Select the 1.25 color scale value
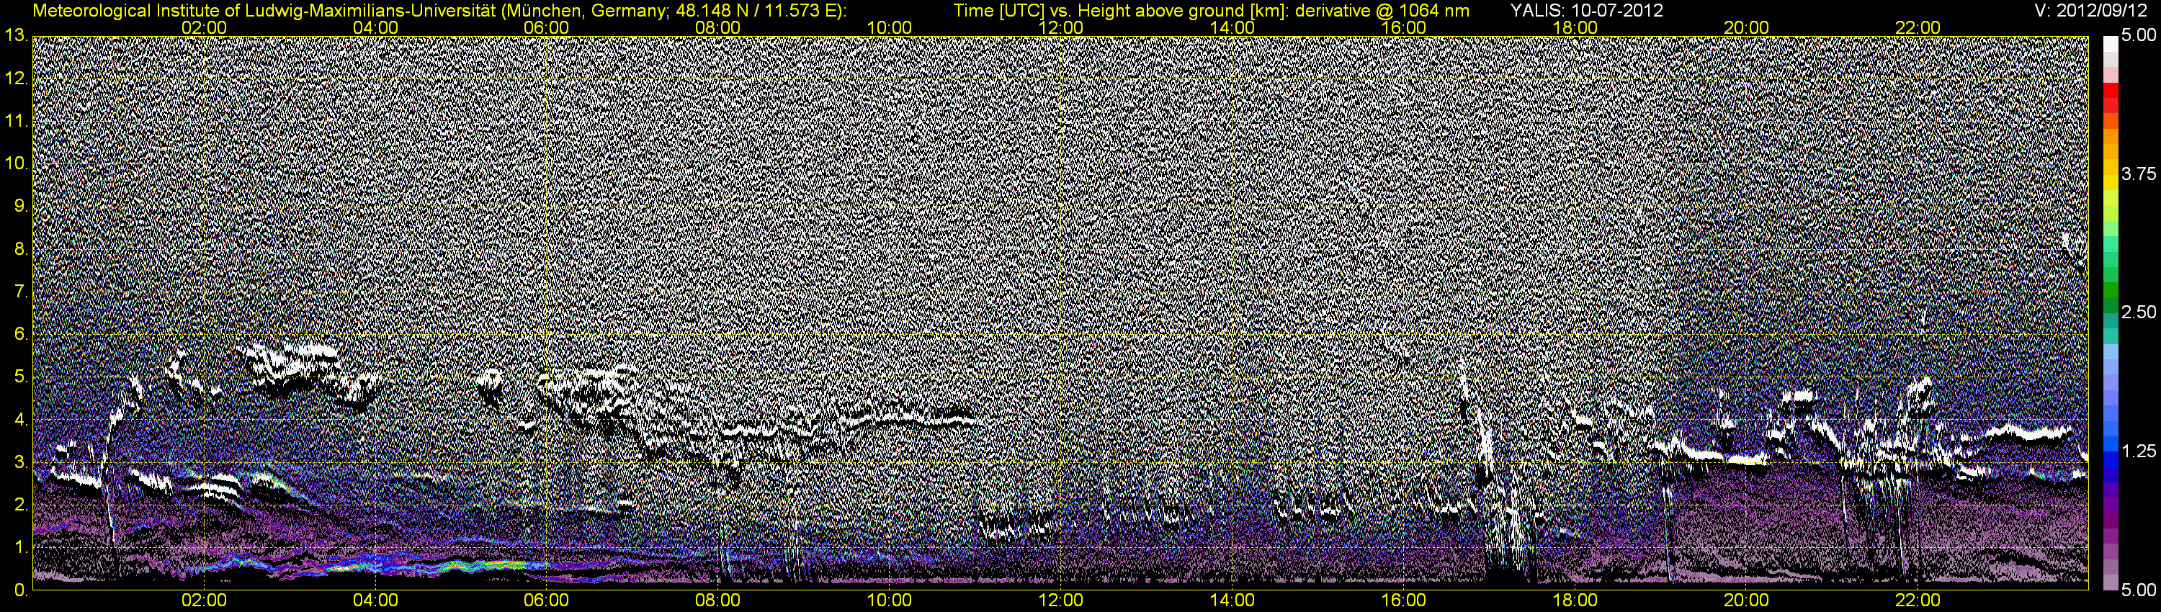 2137,452
